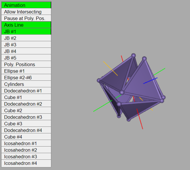Show Icosahedron #2
This screenshot has width=190, height=170.
point(26,150)
